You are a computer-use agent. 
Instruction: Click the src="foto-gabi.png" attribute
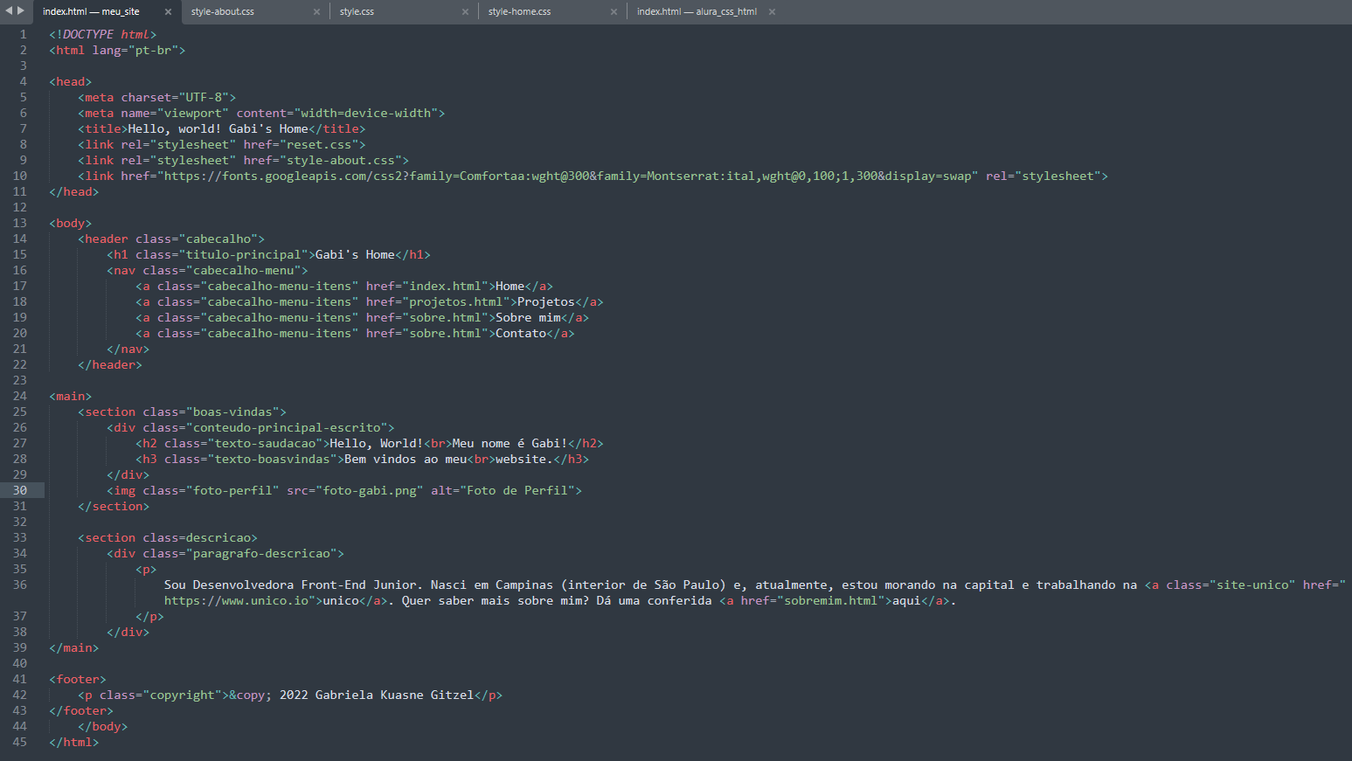coord(355,490)
